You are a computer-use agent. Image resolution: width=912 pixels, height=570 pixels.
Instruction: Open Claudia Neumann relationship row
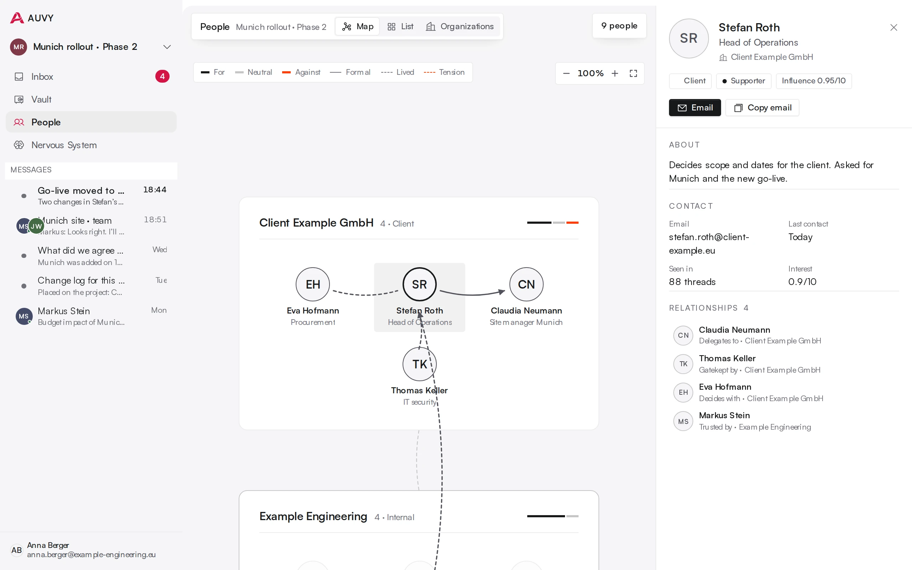click(784, 335)
